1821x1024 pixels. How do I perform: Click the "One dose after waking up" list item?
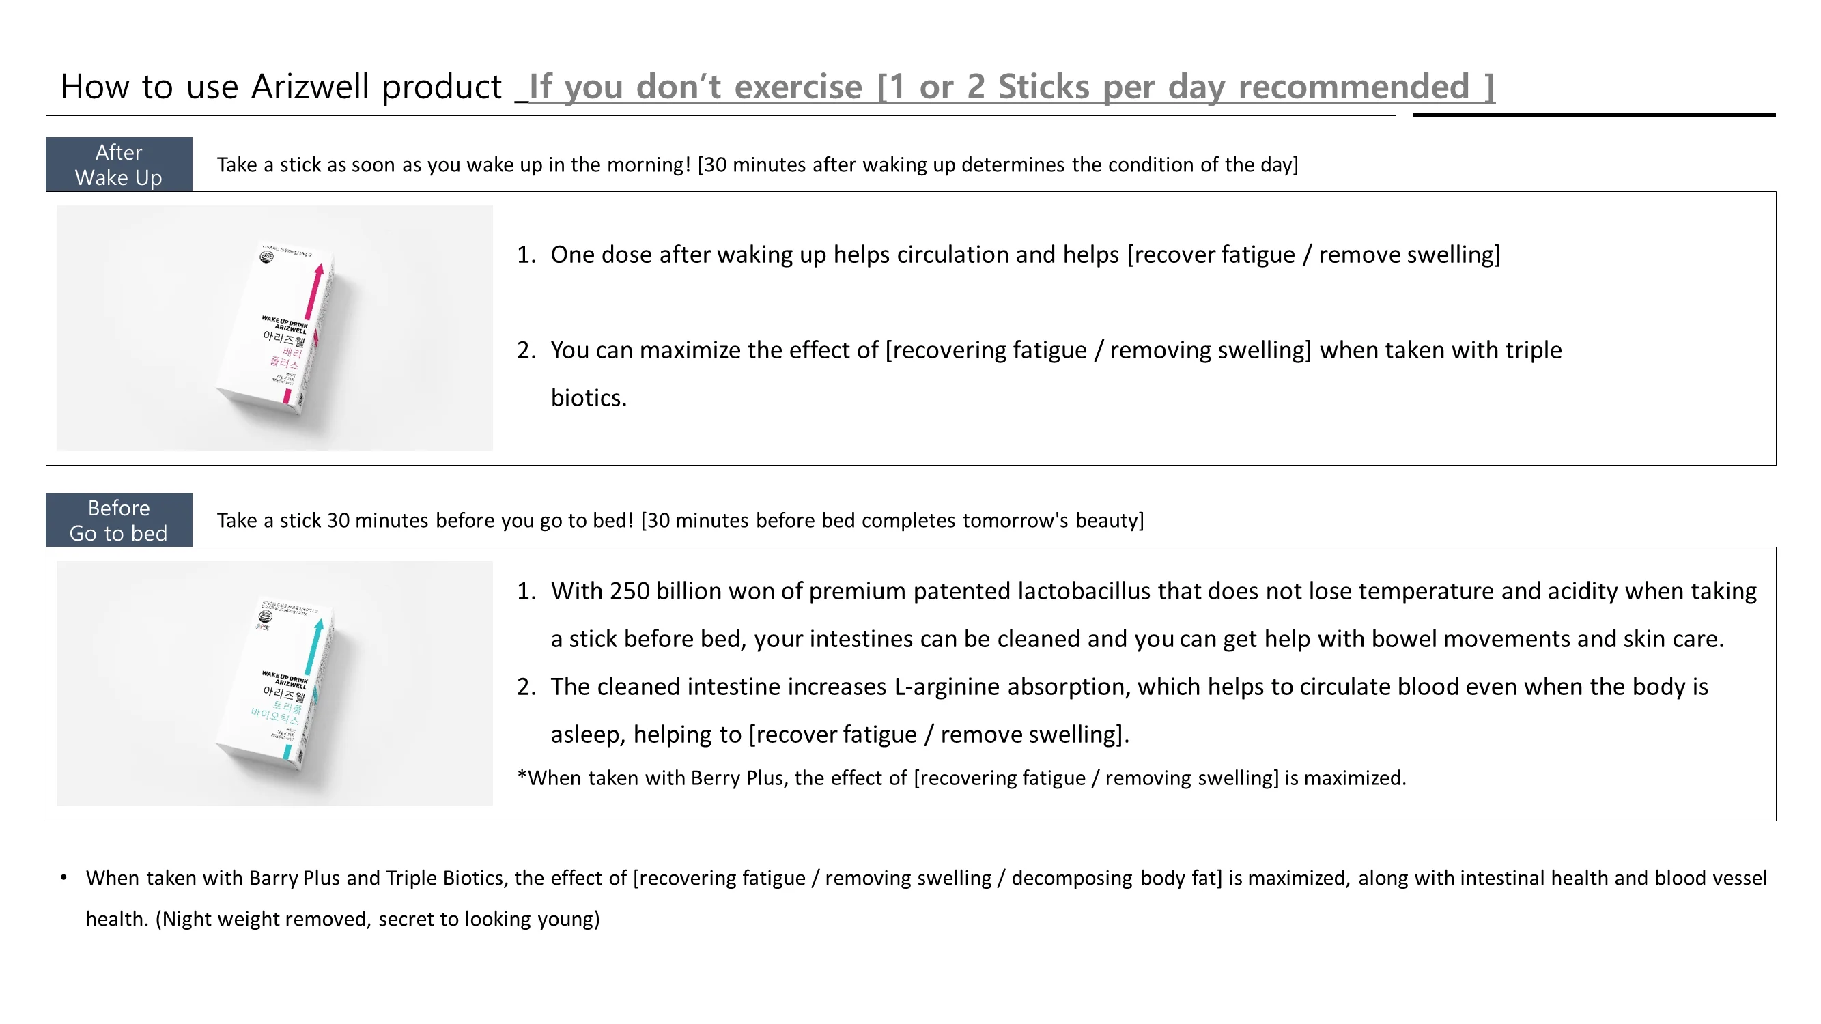(x=1025, y=255)
